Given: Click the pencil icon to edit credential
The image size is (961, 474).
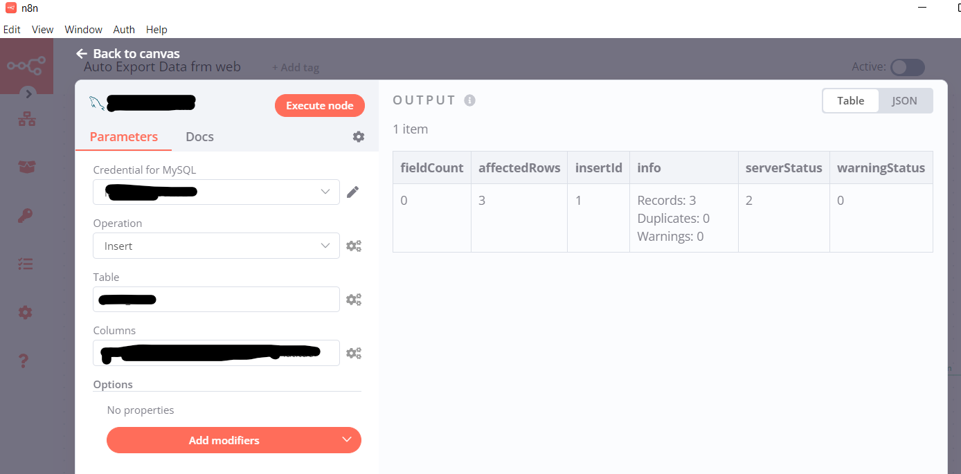Looking at the screenshot, I should pyautogui.click(x=353, y=192).
